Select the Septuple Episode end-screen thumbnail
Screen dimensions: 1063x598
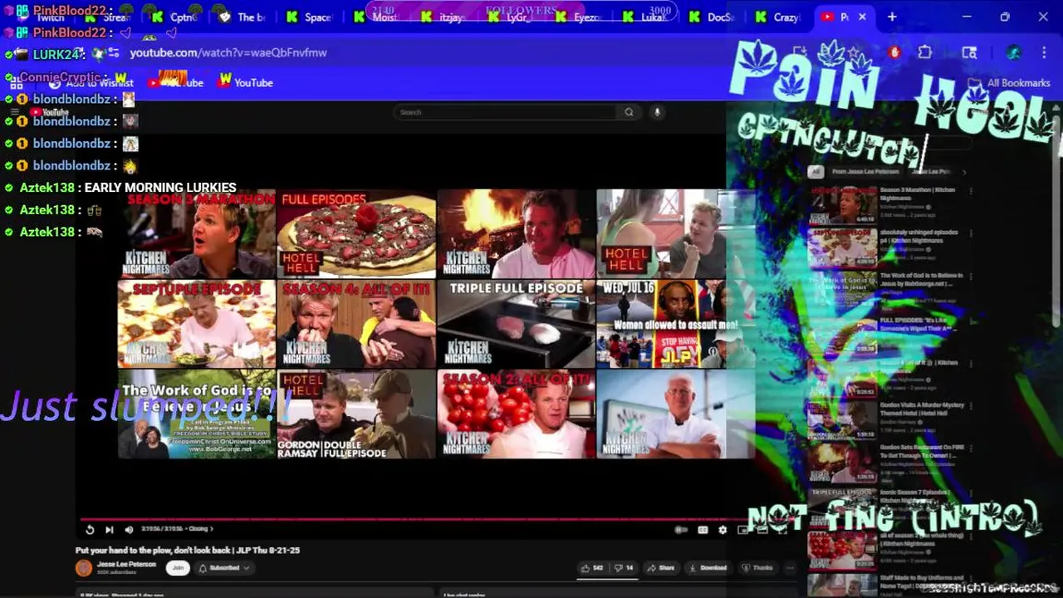point(197,324)
